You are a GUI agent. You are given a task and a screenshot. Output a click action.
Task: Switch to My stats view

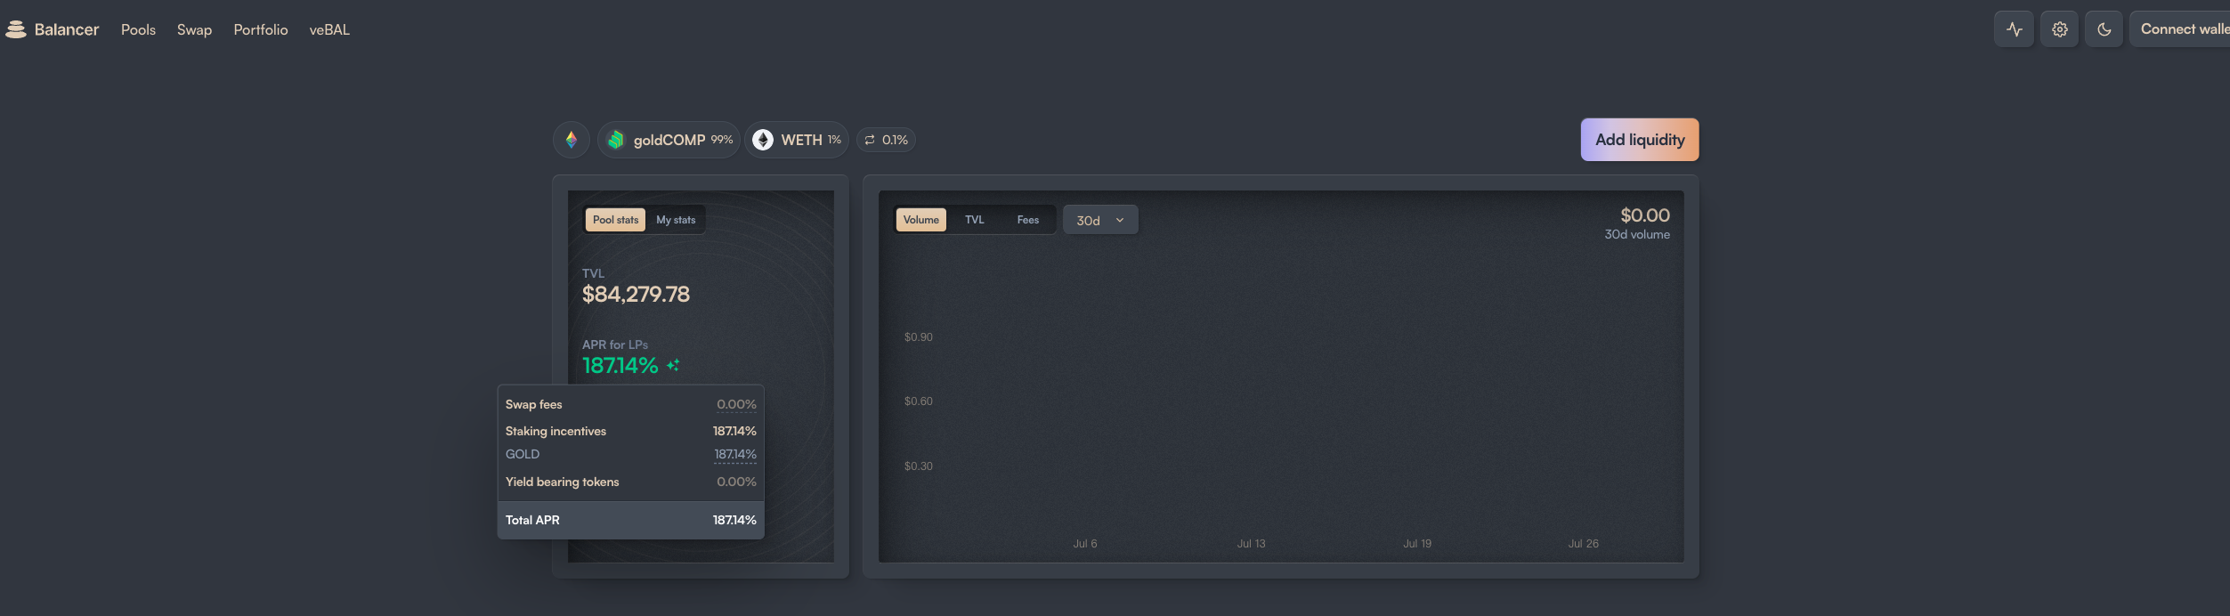coord(676,220)
